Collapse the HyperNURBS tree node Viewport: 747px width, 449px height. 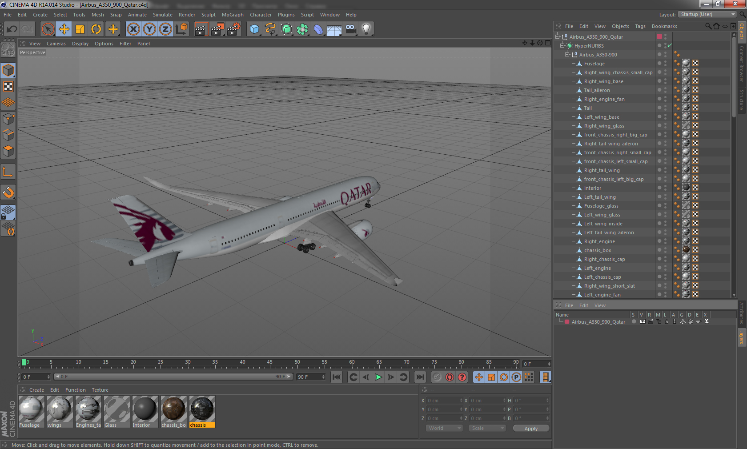(562, 45)
